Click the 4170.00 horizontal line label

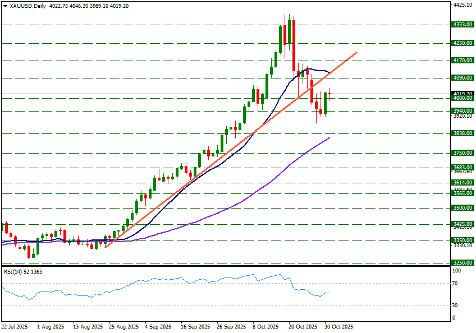pos(463,61)
